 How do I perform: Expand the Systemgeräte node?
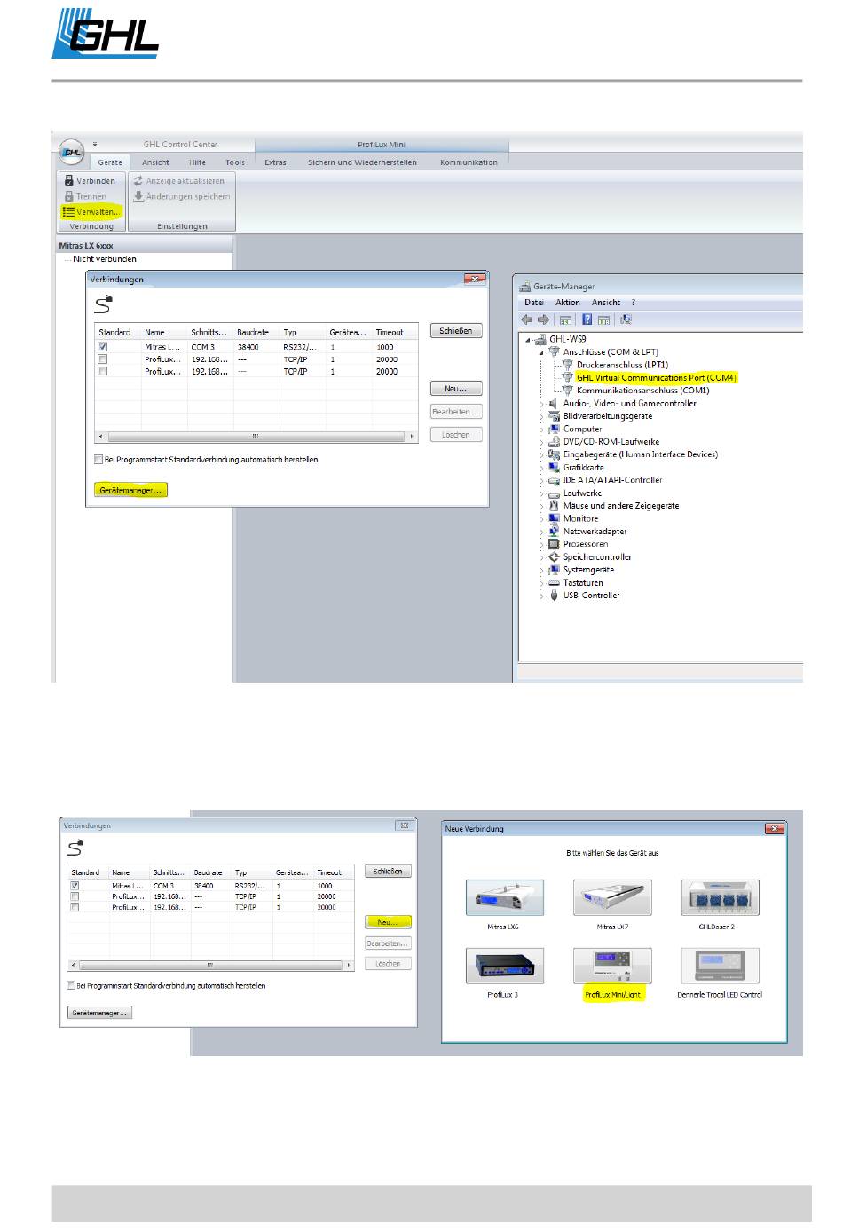[541, 570]
